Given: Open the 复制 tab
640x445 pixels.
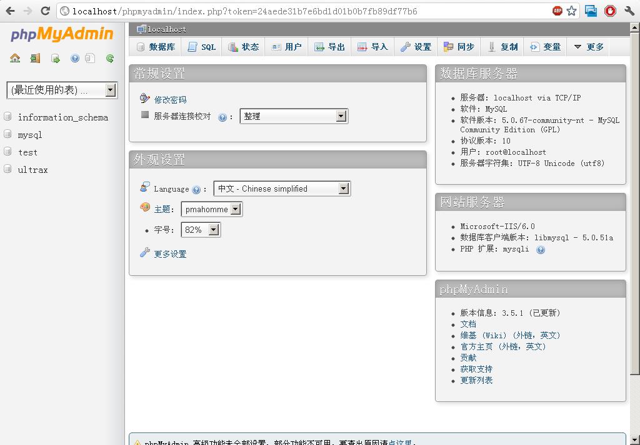Looking at the screenshot, I should [502, 47].
